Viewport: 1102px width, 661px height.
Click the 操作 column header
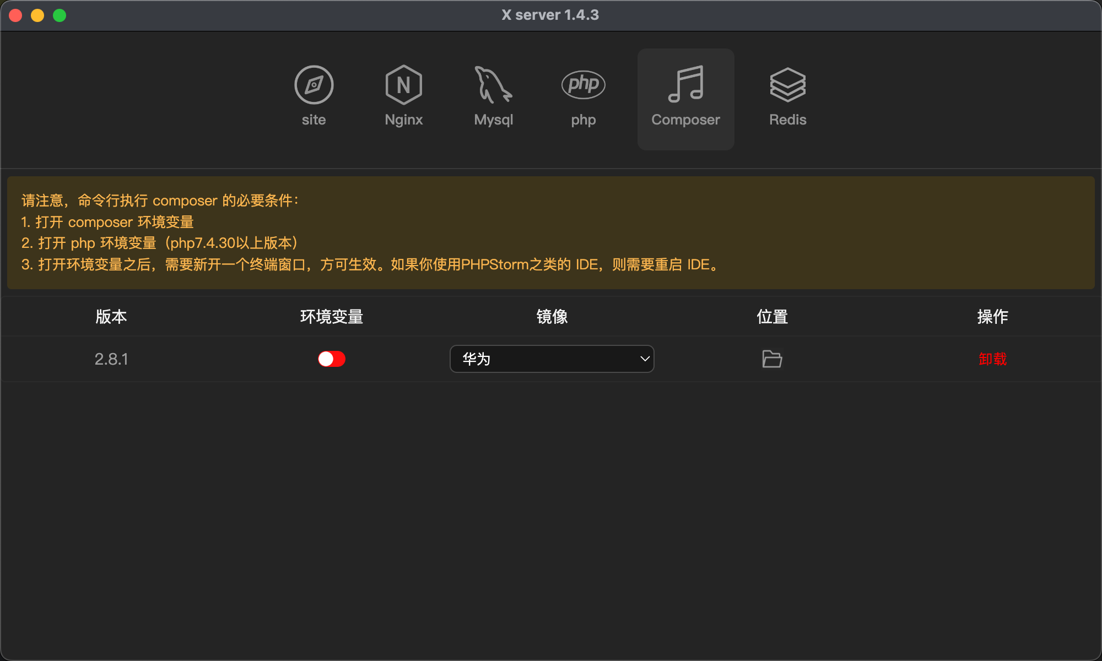(993, 317)
